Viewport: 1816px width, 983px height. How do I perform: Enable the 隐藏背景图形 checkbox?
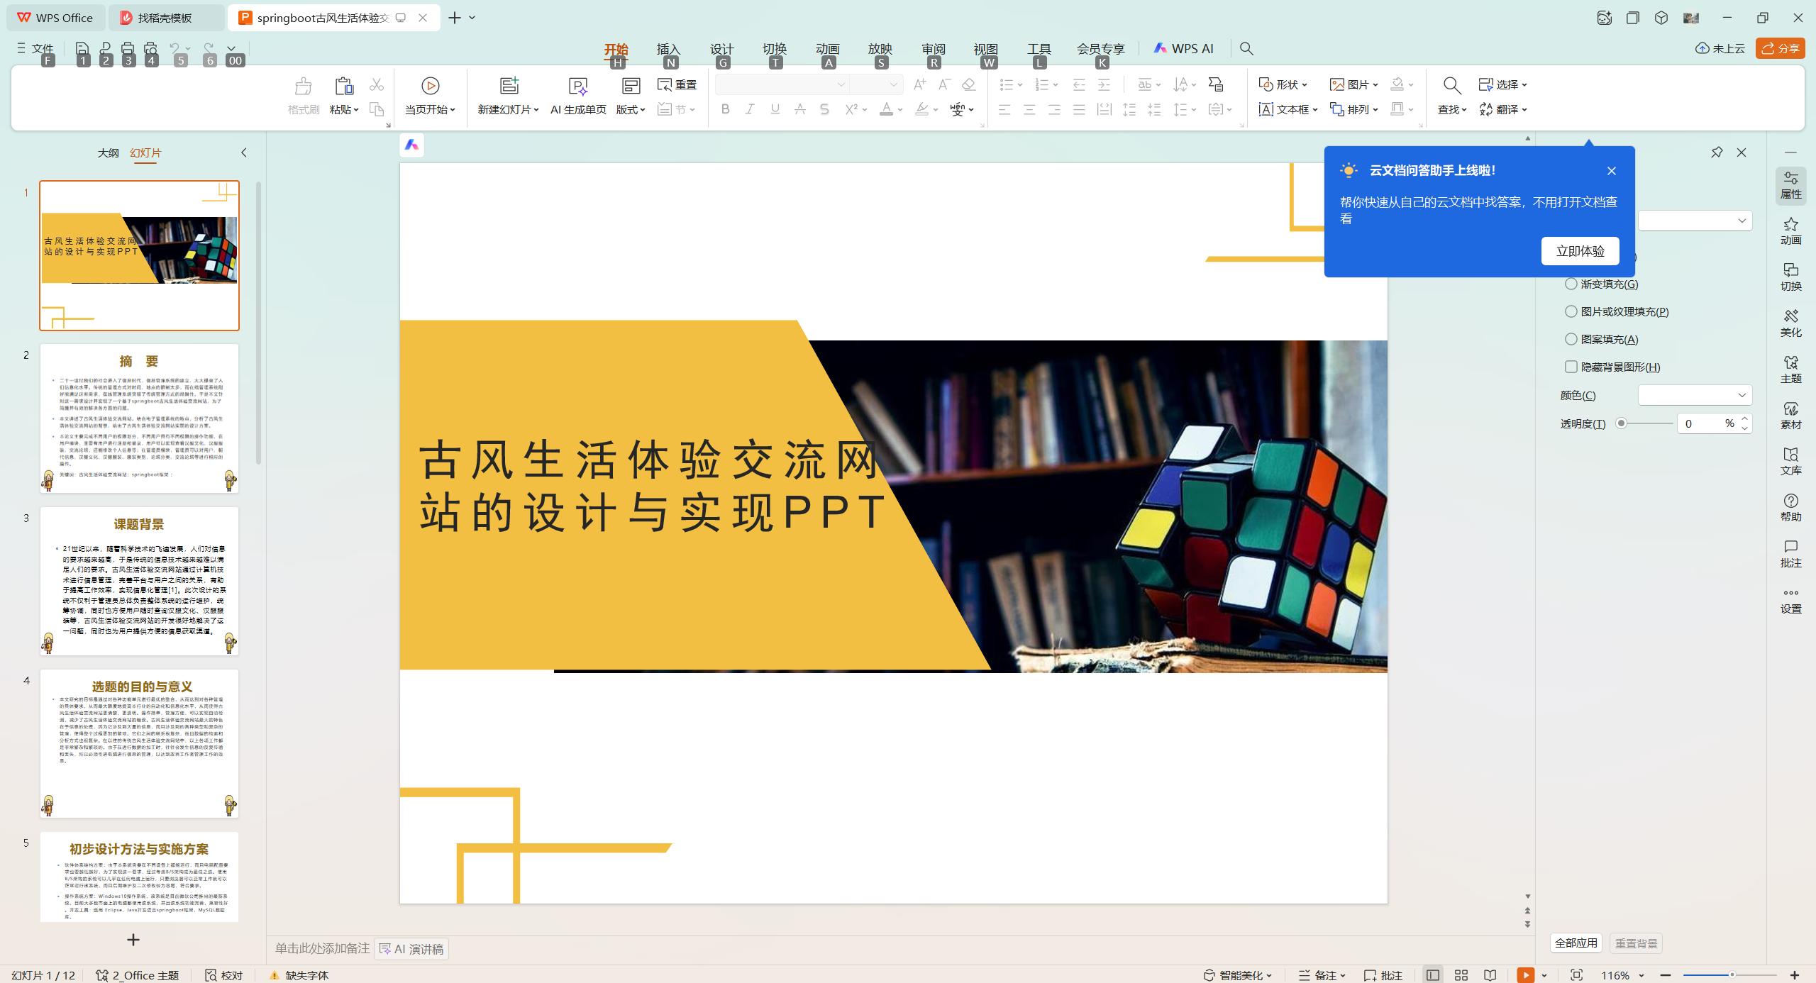[1572, 367]
